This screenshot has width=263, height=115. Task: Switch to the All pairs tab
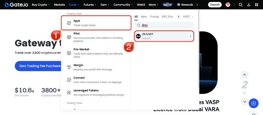[x=136, y=17]
